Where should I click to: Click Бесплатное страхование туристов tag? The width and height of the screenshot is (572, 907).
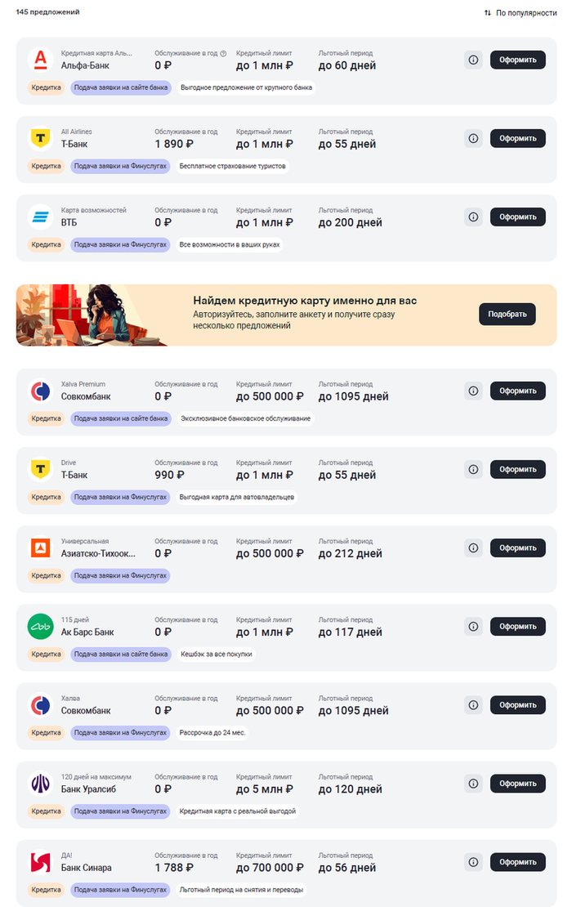pos(233,166)
